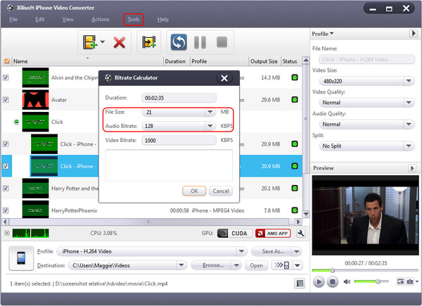This screenshot has height=306, width=422.
Task: Click Cancel in Bitrate Calculator
Action: pos(221,191)
